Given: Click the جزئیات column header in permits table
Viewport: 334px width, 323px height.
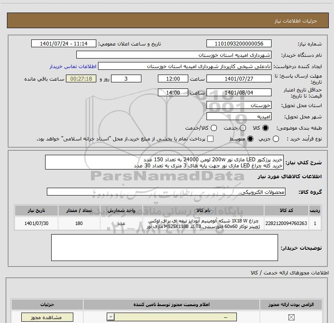Looking at the screenshot, I should (x=47, y=304).
